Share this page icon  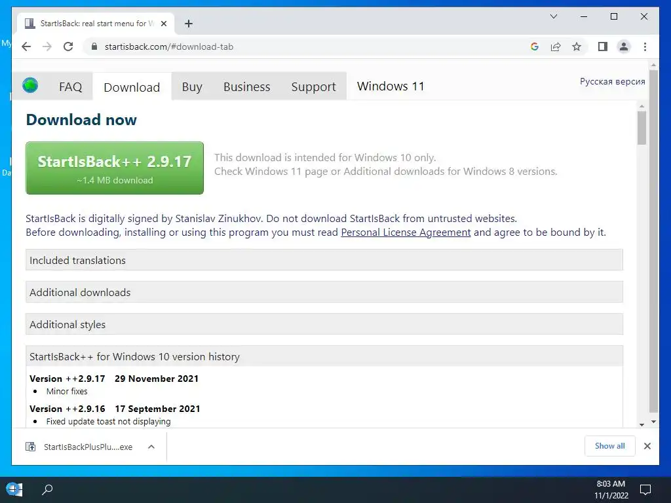point(556,47)
